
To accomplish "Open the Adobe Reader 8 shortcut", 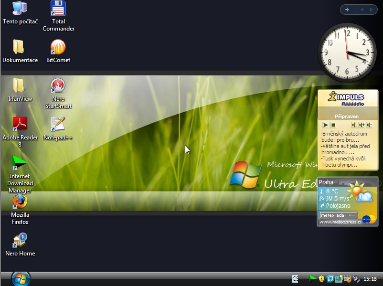I will (20, 132).
